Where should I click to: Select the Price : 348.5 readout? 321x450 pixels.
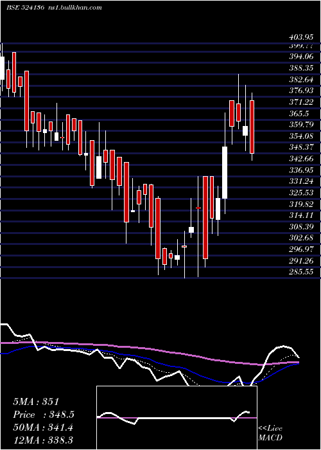coord(44,415)
